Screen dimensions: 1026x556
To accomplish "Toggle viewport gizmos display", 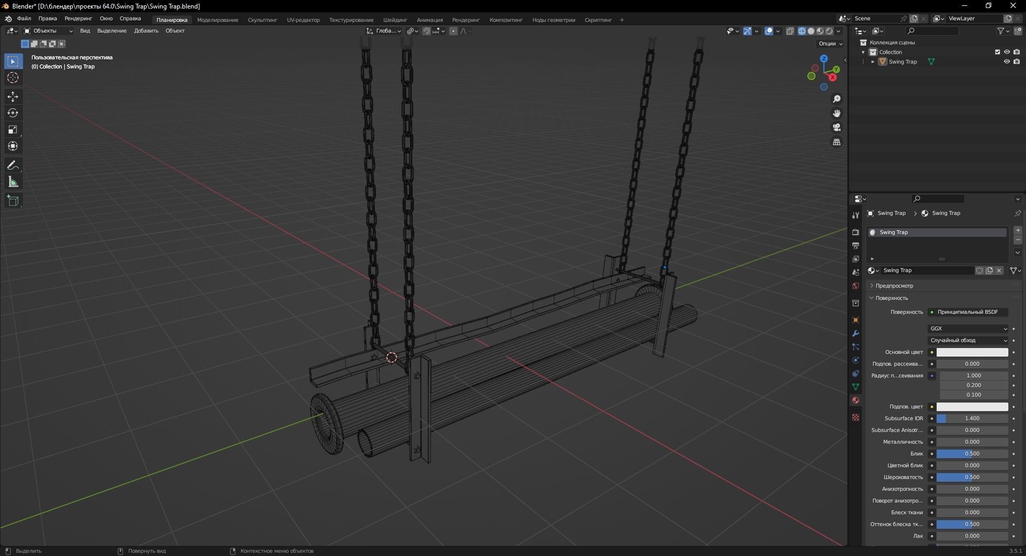I will 747,31.
